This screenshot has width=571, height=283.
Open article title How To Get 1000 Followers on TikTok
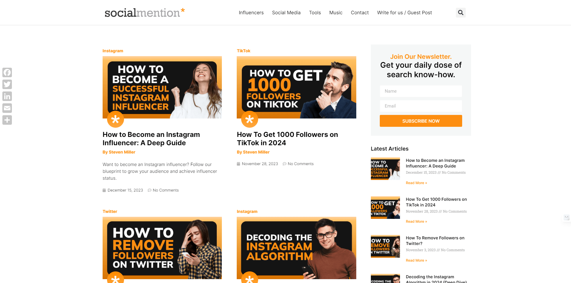287,139
